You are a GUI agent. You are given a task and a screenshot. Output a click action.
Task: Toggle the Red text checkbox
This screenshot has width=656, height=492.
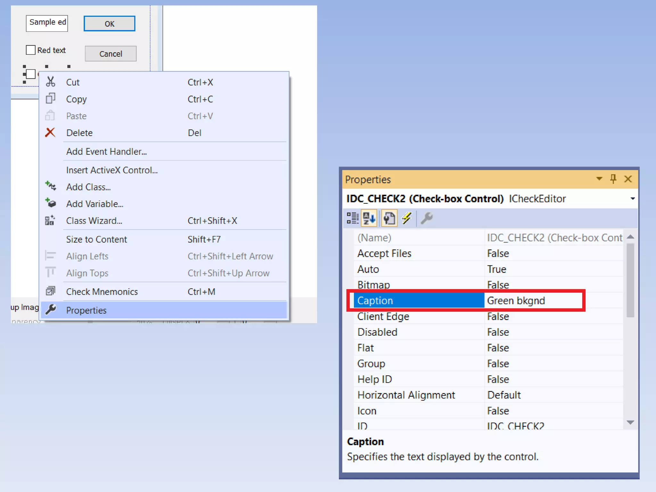31,50
